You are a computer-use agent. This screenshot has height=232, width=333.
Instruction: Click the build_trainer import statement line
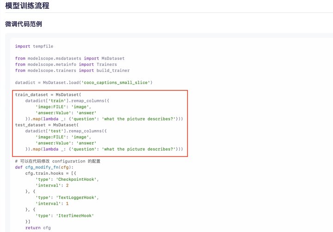pos(72,71)
